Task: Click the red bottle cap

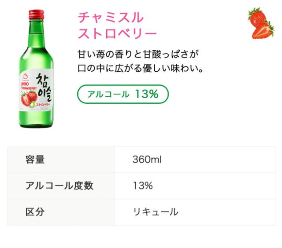Action: coord(35,14)
